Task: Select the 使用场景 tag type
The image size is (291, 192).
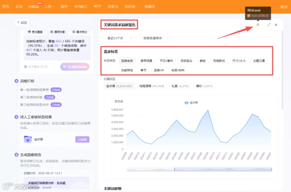Action: 146,61
